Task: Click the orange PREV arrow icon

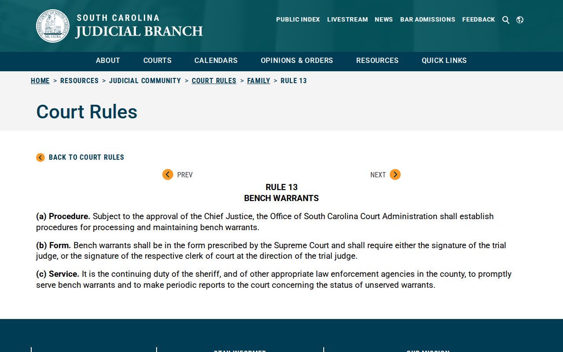Action: tap(168, 175)
